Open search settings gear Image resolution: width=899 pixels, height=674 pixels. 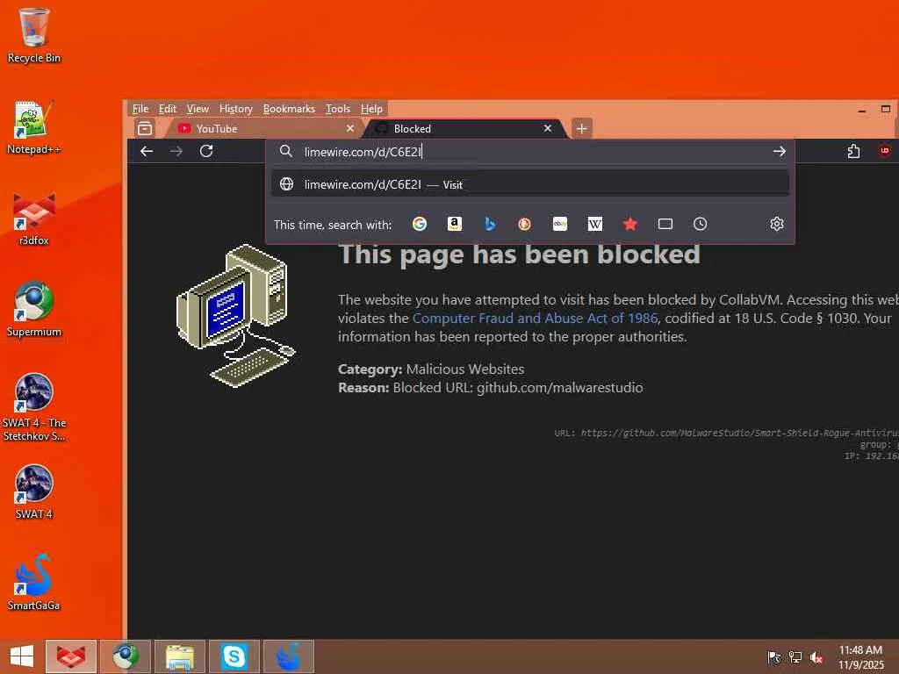(x=776, y=224)
